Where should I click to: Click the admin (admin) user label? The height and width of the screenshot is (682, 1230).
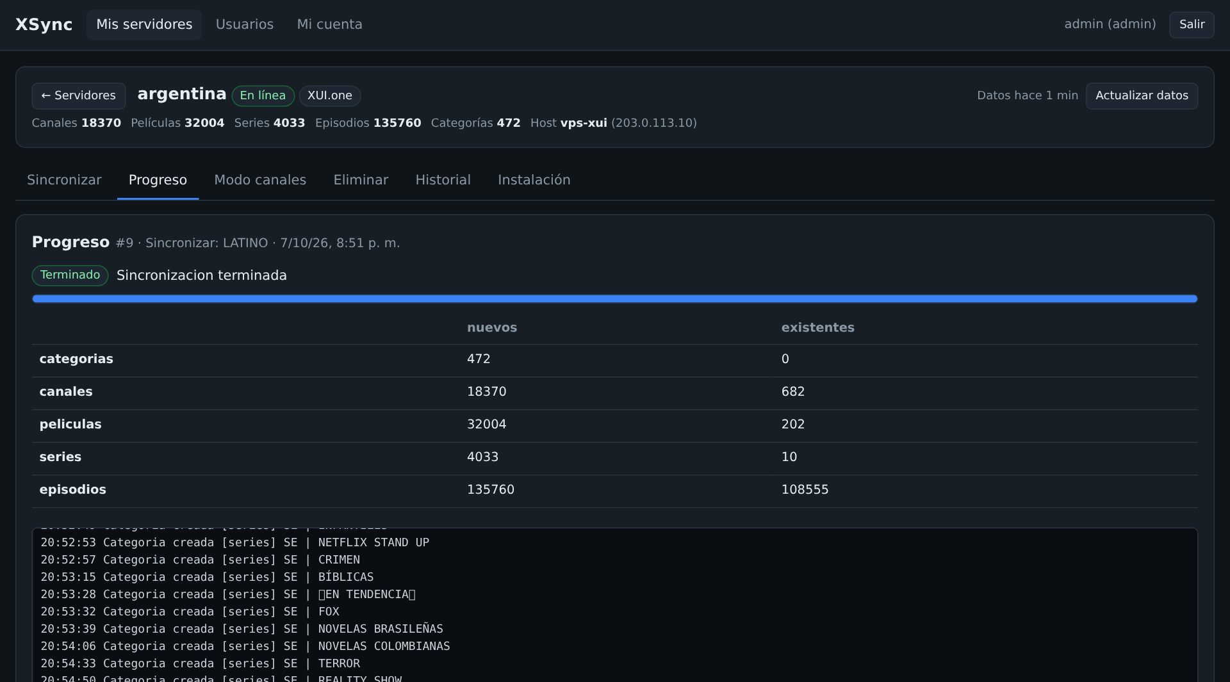tap(1110, 24)
